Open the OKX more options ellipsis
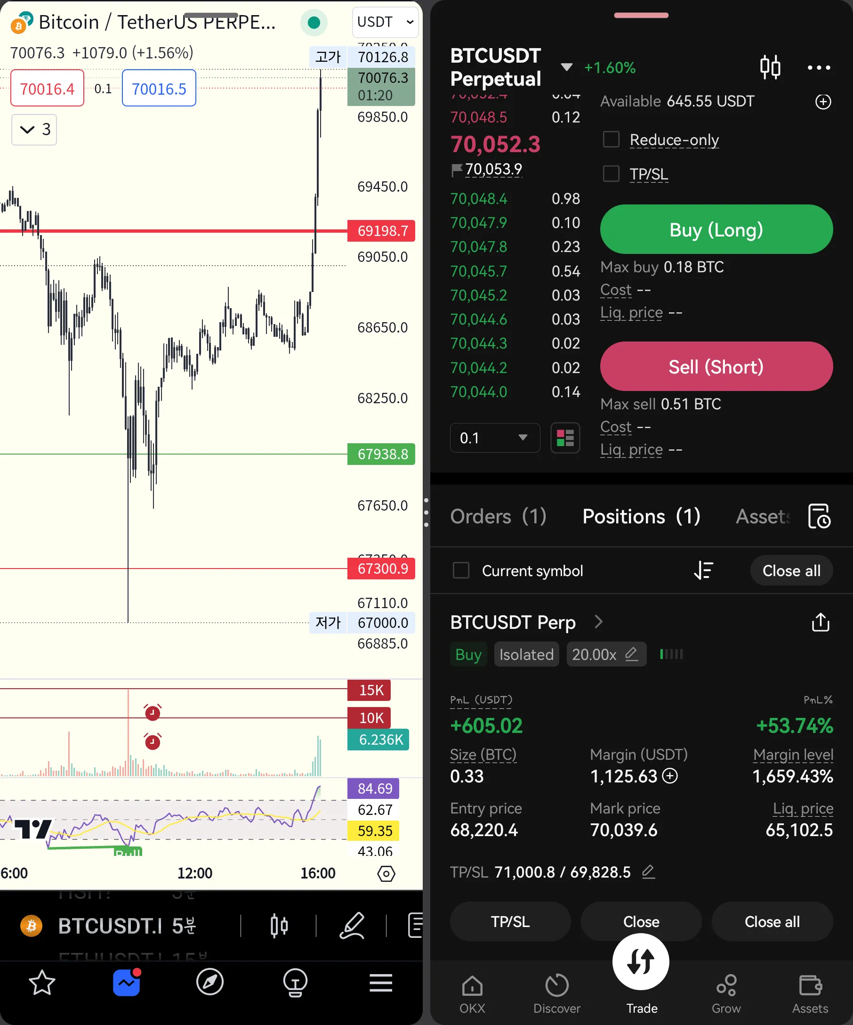This screenshot has width=853, height=1025. click(x=819, y=67)
